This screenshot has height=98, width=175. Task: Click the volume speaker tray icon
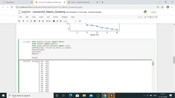click(147, 96)
